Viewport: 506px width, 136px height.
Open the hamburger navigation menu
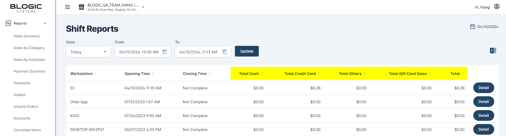coord(68,7)
